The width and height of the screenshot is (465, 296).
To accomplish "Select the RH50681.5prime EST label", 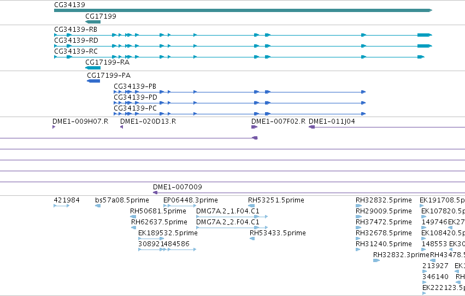I will [x=158, y=211].
